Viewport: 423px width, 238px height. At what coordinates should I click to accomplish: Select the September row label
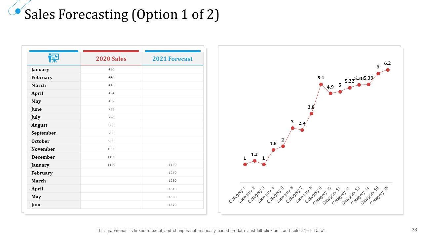(44, 133)
